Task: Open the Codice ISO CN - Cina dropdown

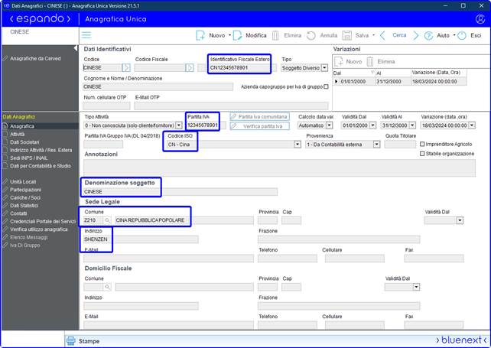Action: point(298,145)
